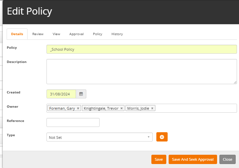The width and height of the screenshot is (239, 168).
Task: Go to the Approval tab
Action: pyautogui.click(x=76, y=34)
